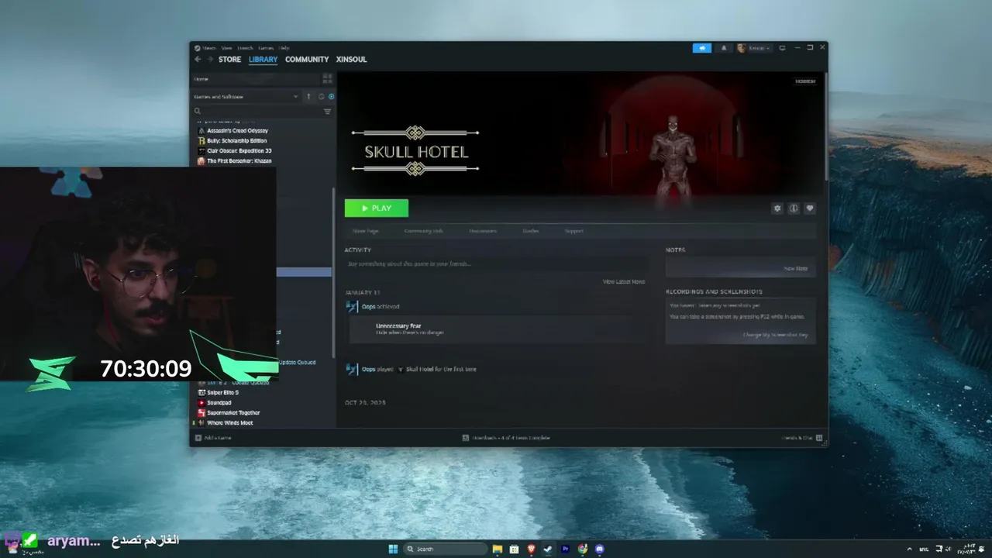Expand the Games and Software filter dropdown
Image resolution: width=992 pixels, height=558 pixels.
pos(246,97)
